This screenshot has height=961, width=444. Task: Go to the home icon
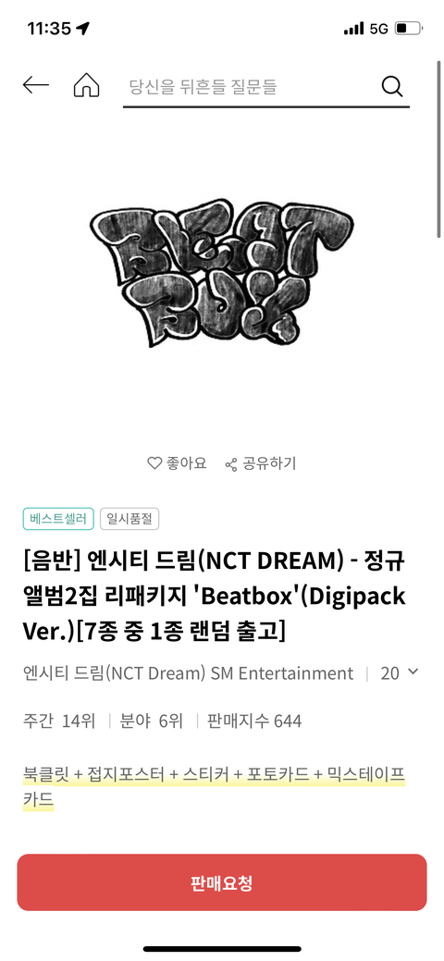[x=86, y=86]
